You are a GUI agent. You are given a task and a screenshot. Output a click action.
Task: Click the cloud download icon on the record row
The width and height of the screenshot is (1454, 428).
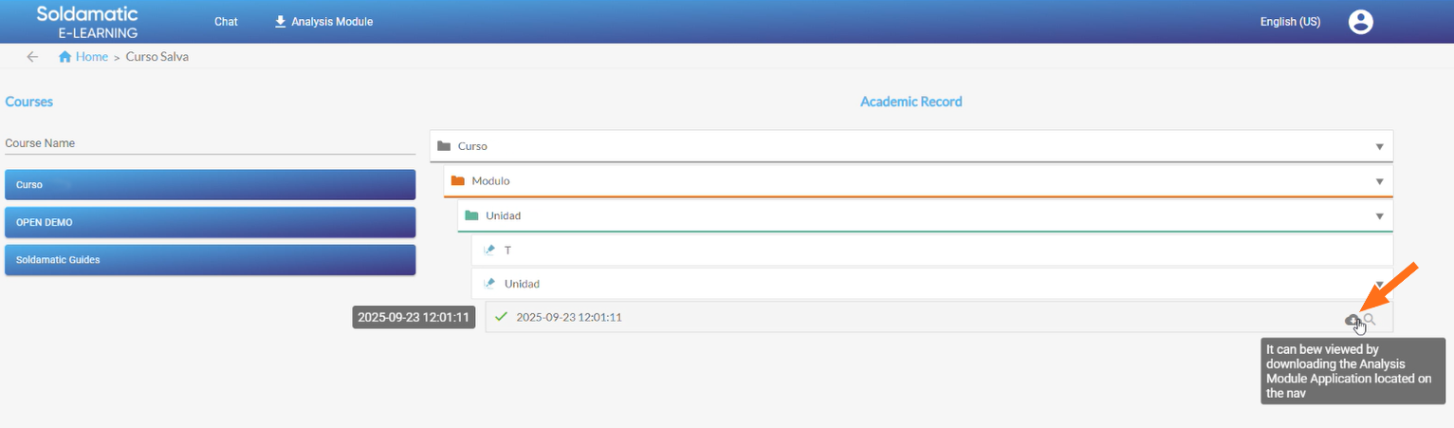(x=1353, y=319)
